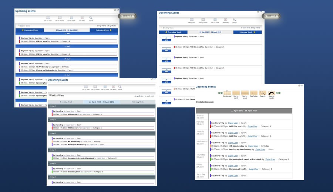Click the Search magnifier icon in the bottom-right panel
Screen dimensions: 333x192
pyautogui.click(x=262, y=93)
